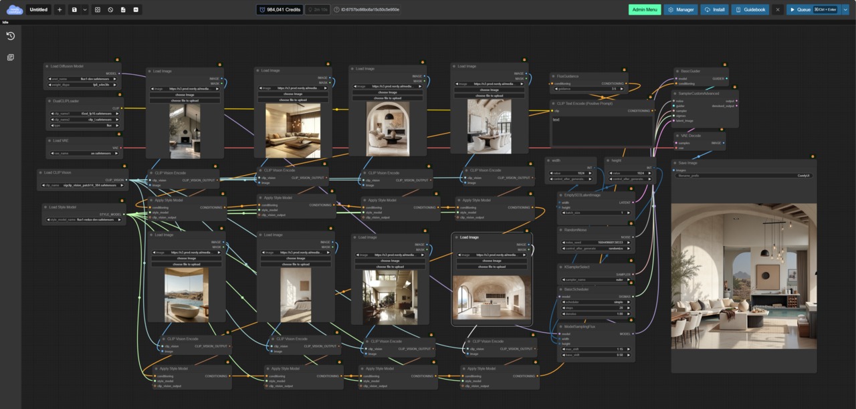Select the Untitled workflow tab
The width and height of the screenshot is (856, 409).
(38, 10)
